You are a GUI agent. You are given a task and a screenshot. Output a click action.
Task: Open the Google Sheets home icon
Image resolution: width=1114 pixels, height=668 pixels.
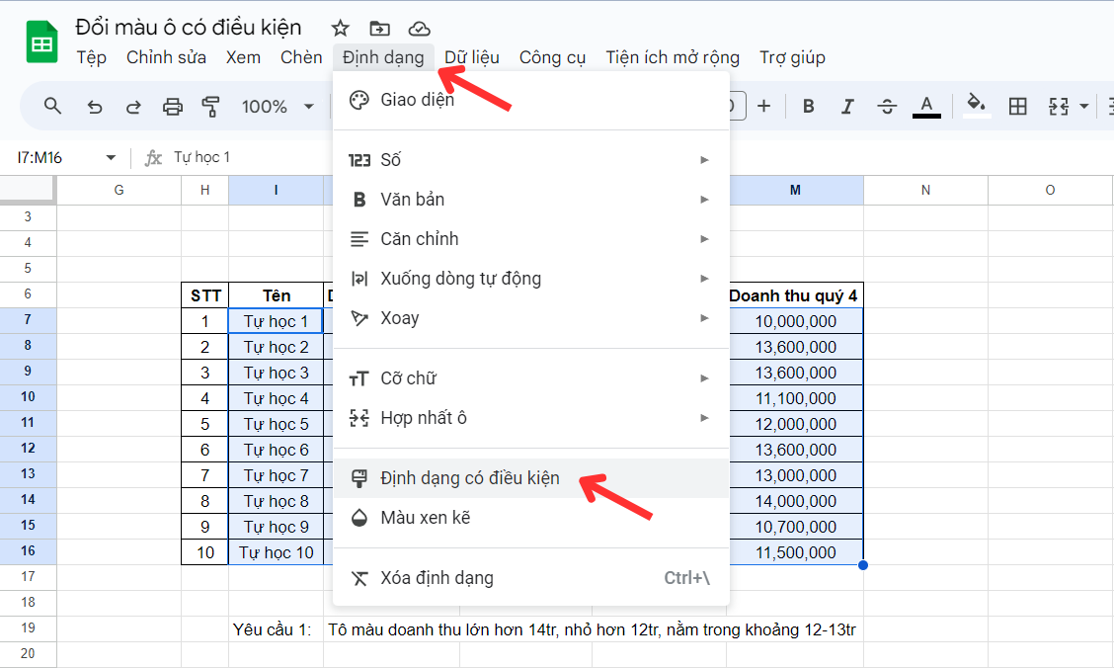tap(41, 42)
